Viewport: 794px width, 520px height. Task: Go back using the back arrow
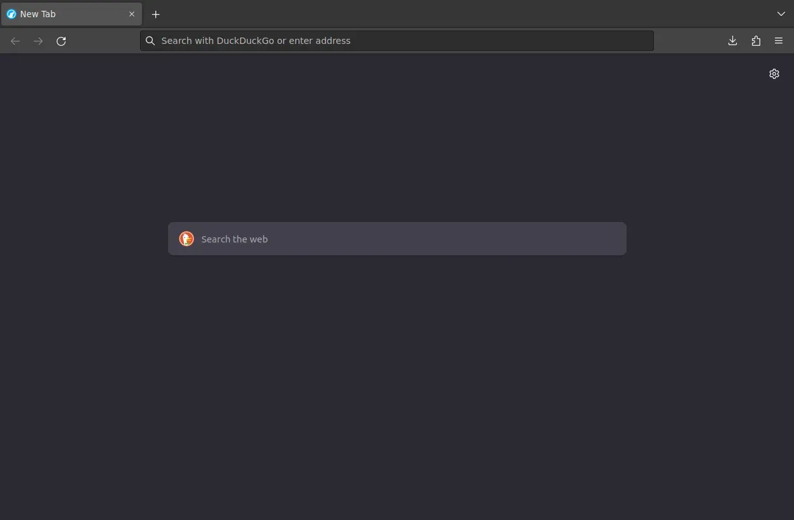[x=15, y=41]
